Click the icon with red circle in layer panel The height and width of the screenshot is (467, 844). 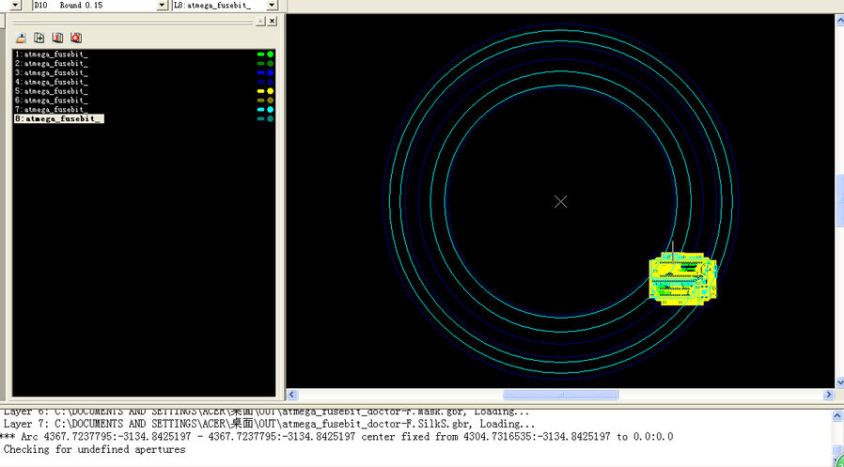pyautogui.click(x=76, y=38)
